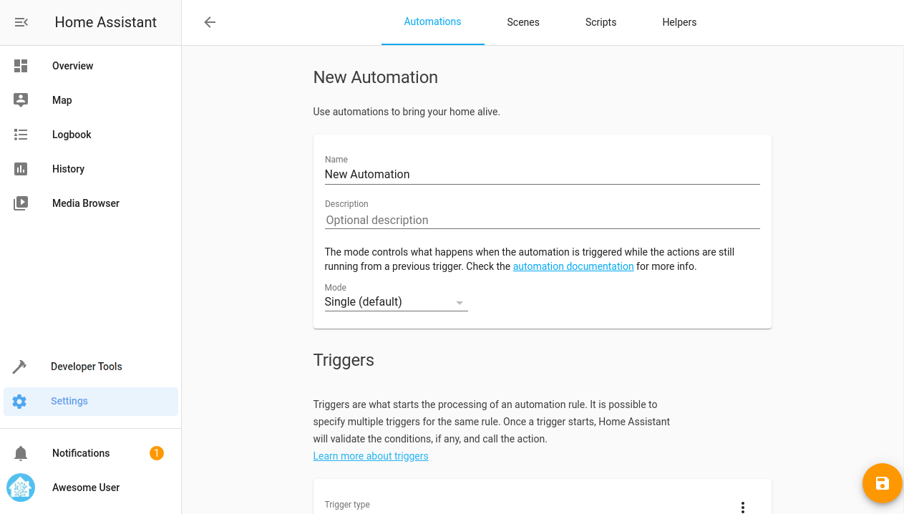Click the Settings gear icon

pyautogui.click(x=19, y=401)
